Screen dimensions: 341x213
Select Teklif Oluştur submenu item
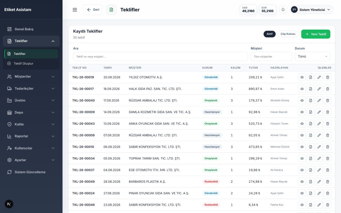[31, 64]
